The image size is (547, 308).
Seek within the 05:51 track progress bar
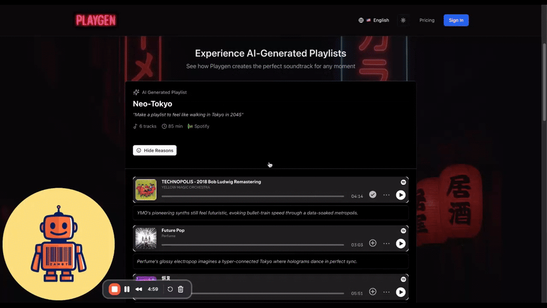[x=268, y=294]
